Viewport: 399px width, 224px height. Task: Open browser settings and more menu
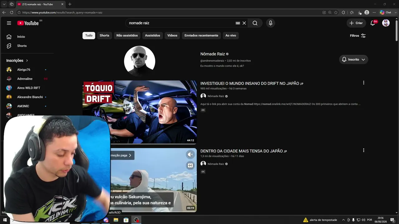(374, 12)
